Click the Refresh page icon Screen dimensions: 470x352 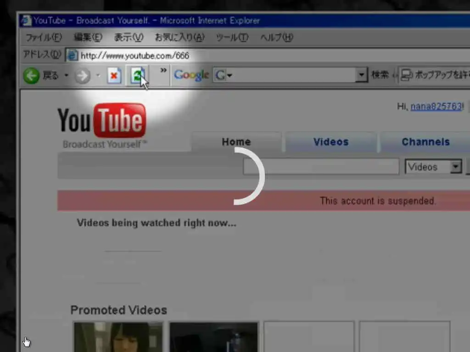[x=138, y=76]
